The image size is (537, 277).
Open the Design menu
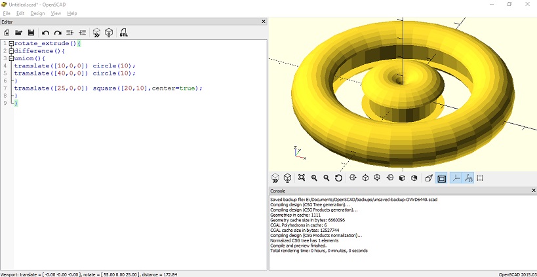coord(37,13)
